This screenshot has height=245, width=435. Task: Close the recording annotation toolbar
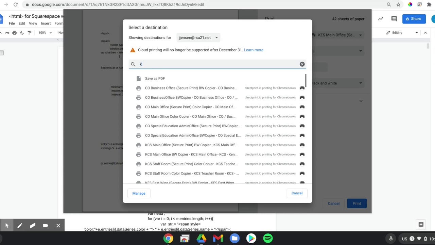pyautogui.click(x=58, y=226)
